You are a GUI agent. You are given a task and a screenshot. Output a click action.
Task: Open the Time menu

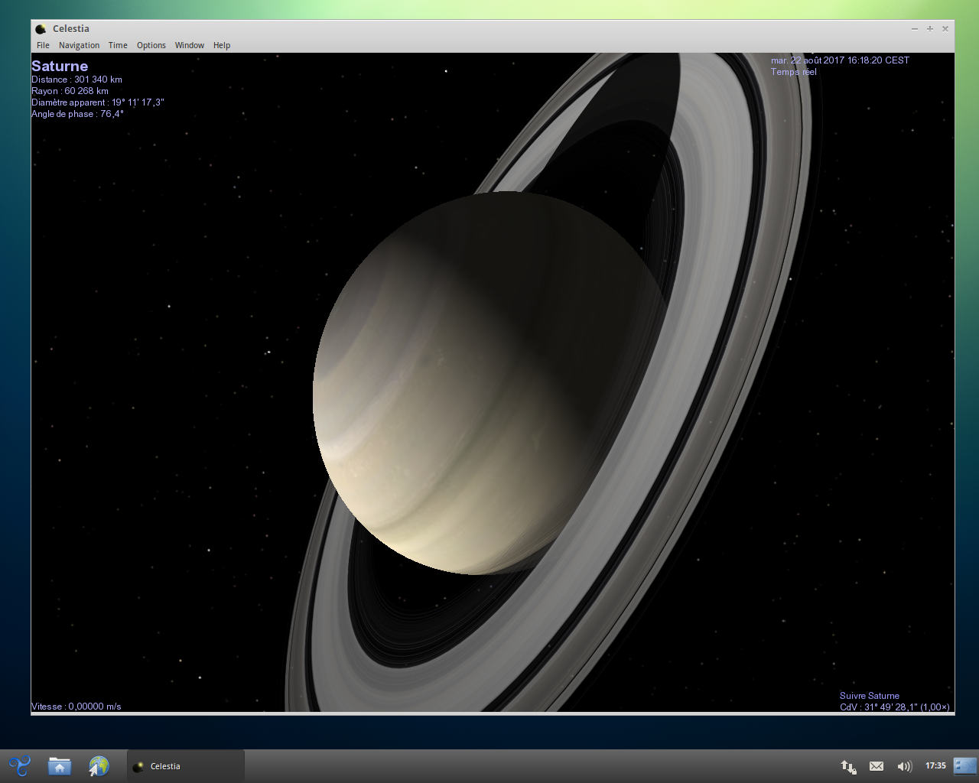pyautogui.click(x=118, y=45)
